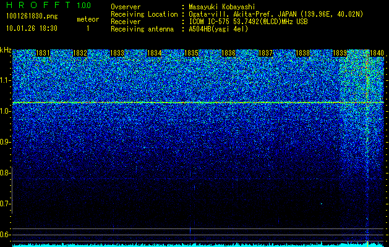389x247 pixels.
Task: Click the 1838 time marker
Action: click(x=302, y=53)
